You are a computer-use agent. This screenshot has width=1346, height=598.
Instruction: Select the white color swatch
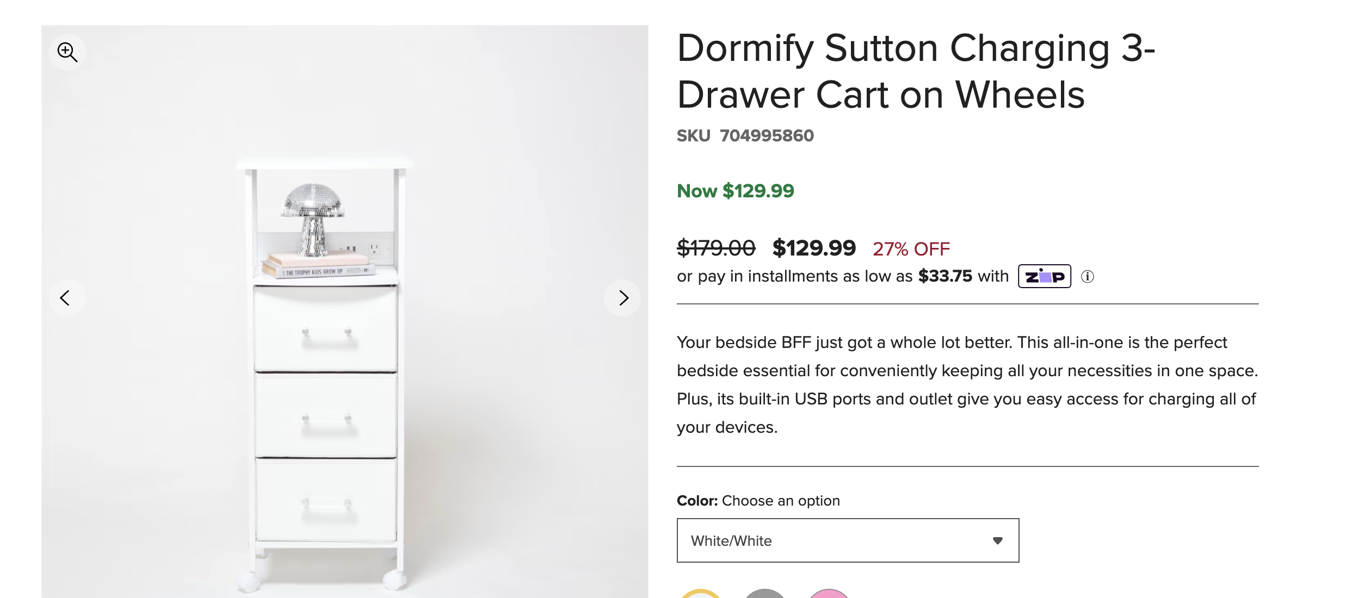tap(701, 594)
